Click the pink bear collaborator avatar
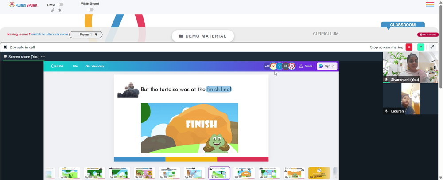The height and width of the screenshot is (180, 443). [292, 66]
